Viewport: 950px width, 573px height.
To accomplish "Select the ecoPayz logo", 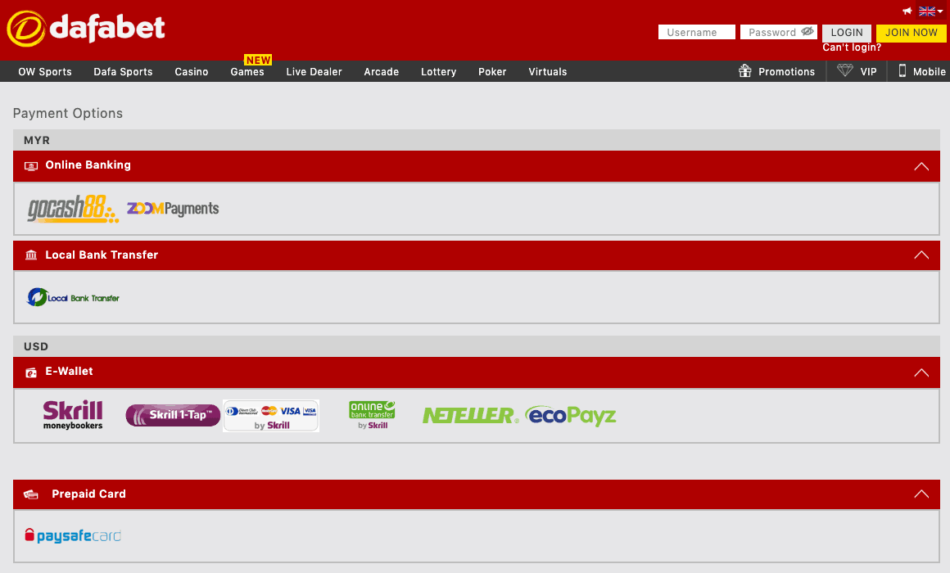I will pyautogui.click(x=571, y=416).
